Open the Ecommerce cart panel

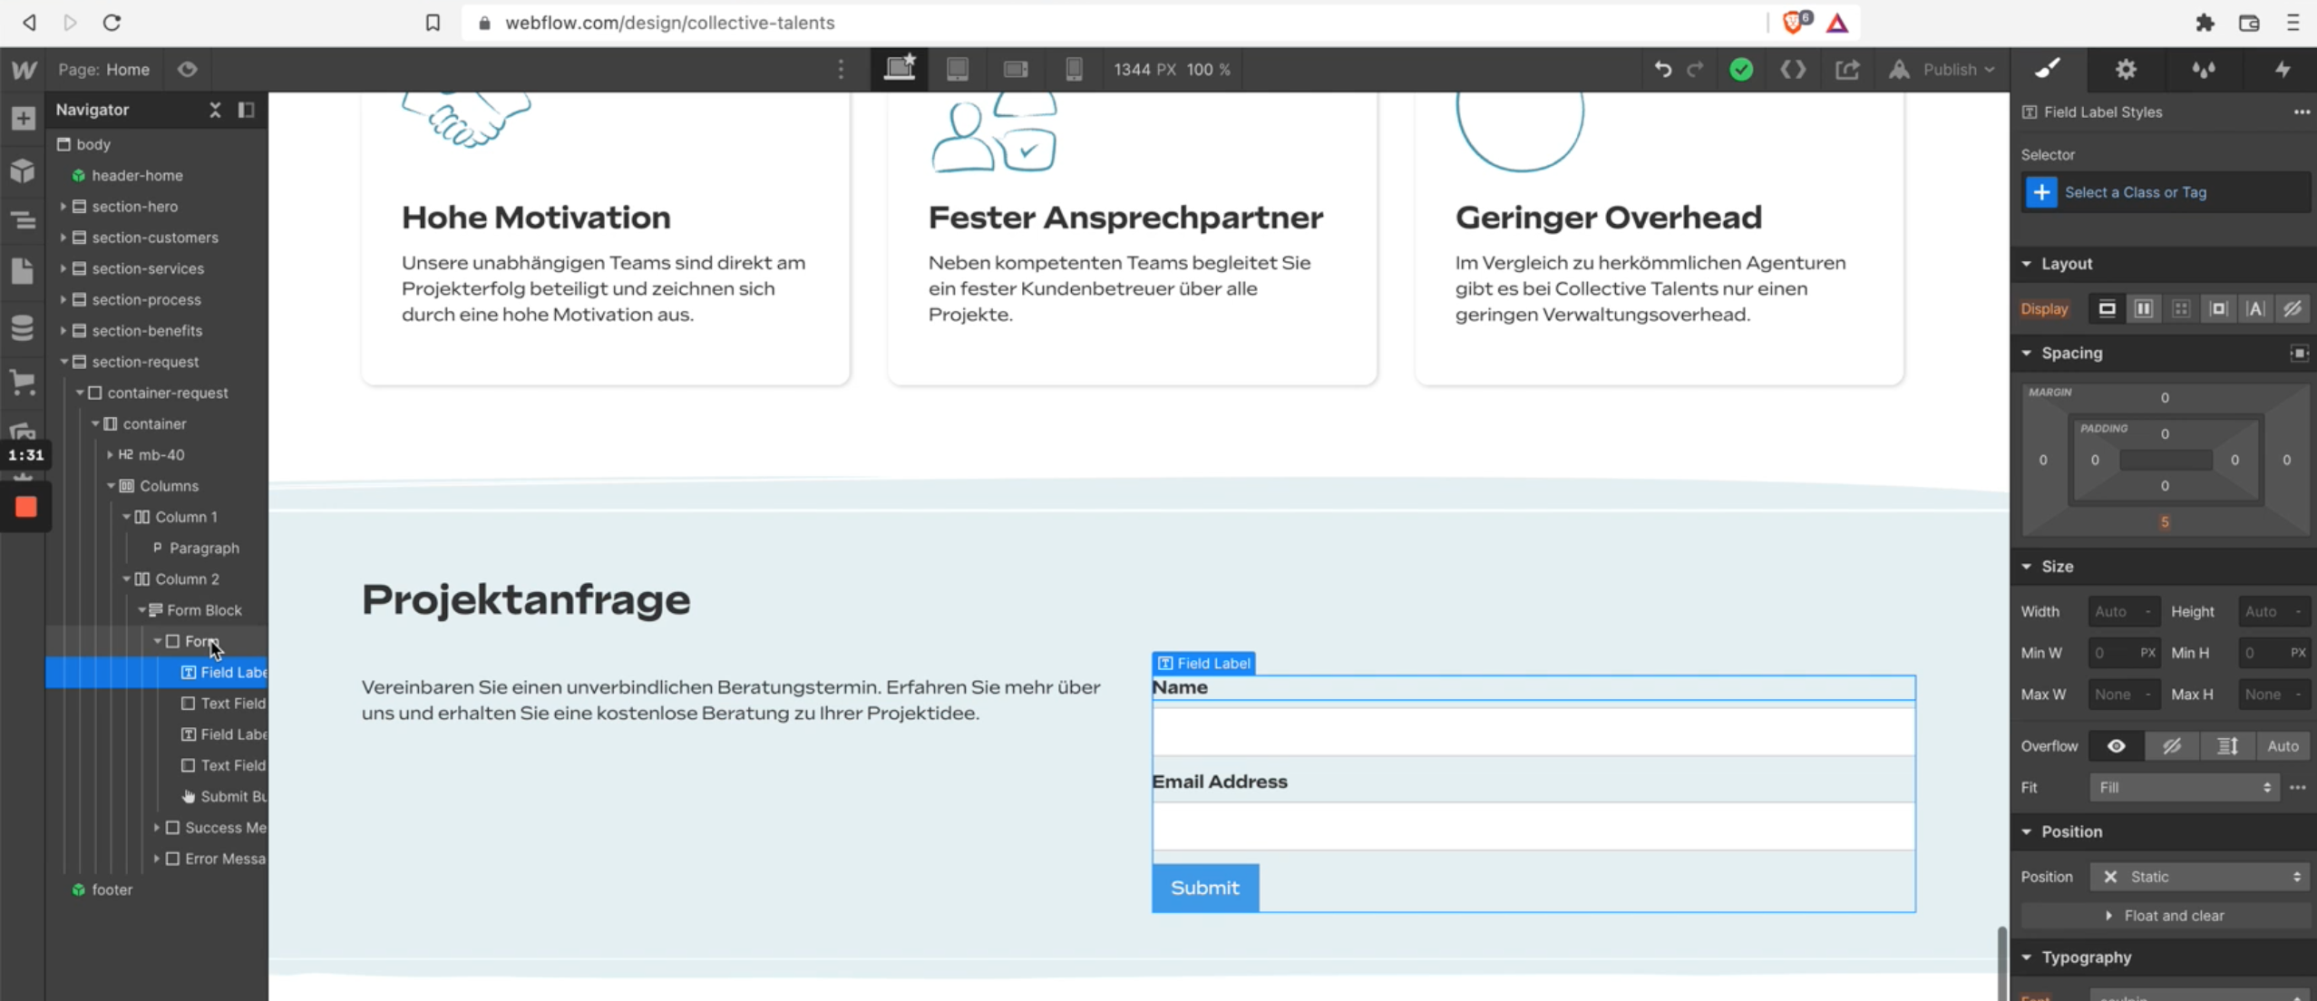[23, 382]
